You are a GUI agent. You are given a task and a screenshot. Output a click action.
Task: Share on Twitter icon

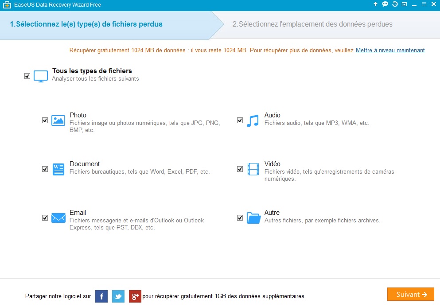coord(118,296)
